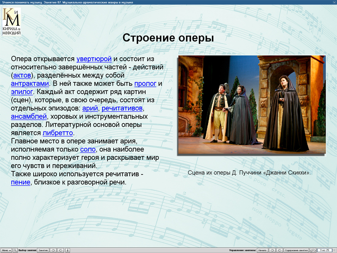The image size is (337, 253).
Task: Click the Занятие button
Action: pos(43,250)
